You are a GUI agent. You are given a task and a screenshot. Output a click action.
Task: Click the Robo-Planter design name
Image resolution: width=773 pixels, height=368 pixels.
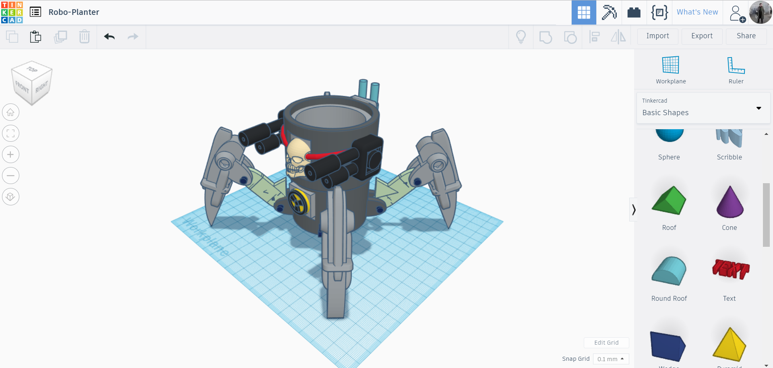[x=74, y=12]
